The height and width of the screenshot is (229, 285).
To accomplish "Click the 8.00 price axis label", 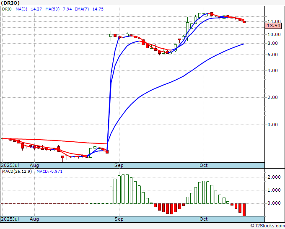I will click(x=272, y=43).
